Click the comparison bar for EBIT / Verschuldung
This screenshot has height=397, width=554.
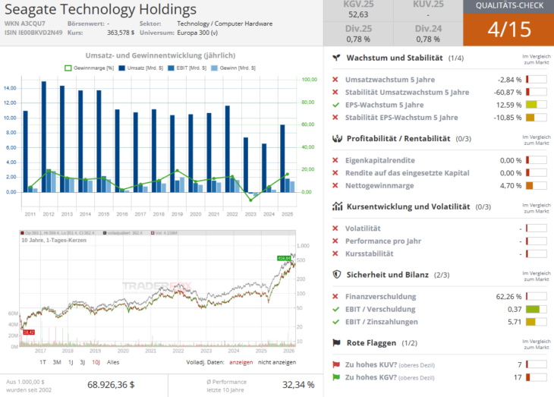pos(536,309)
